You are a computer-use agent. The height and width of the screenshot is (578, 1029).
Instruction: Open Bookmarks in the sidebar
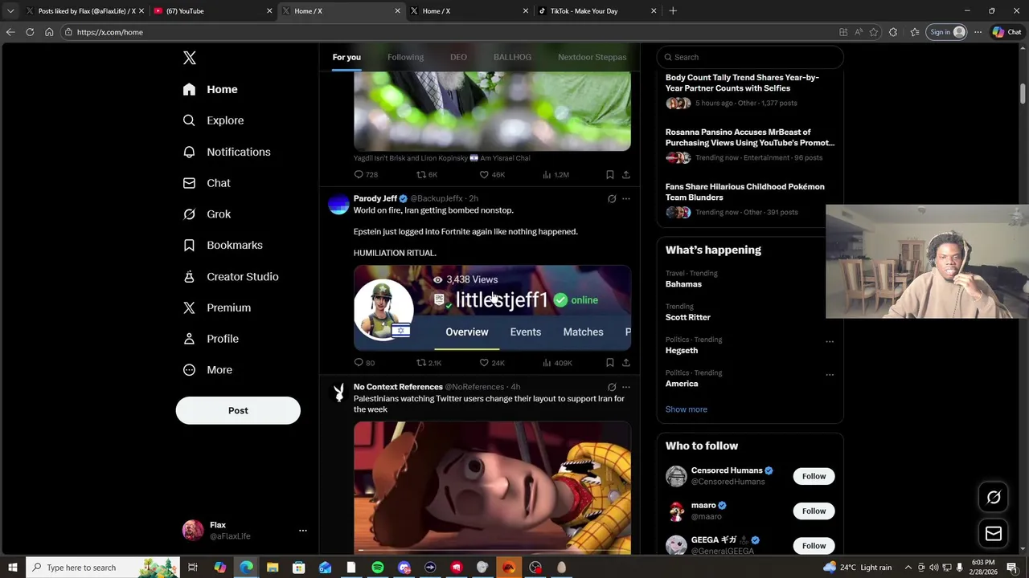pos(223,245)
